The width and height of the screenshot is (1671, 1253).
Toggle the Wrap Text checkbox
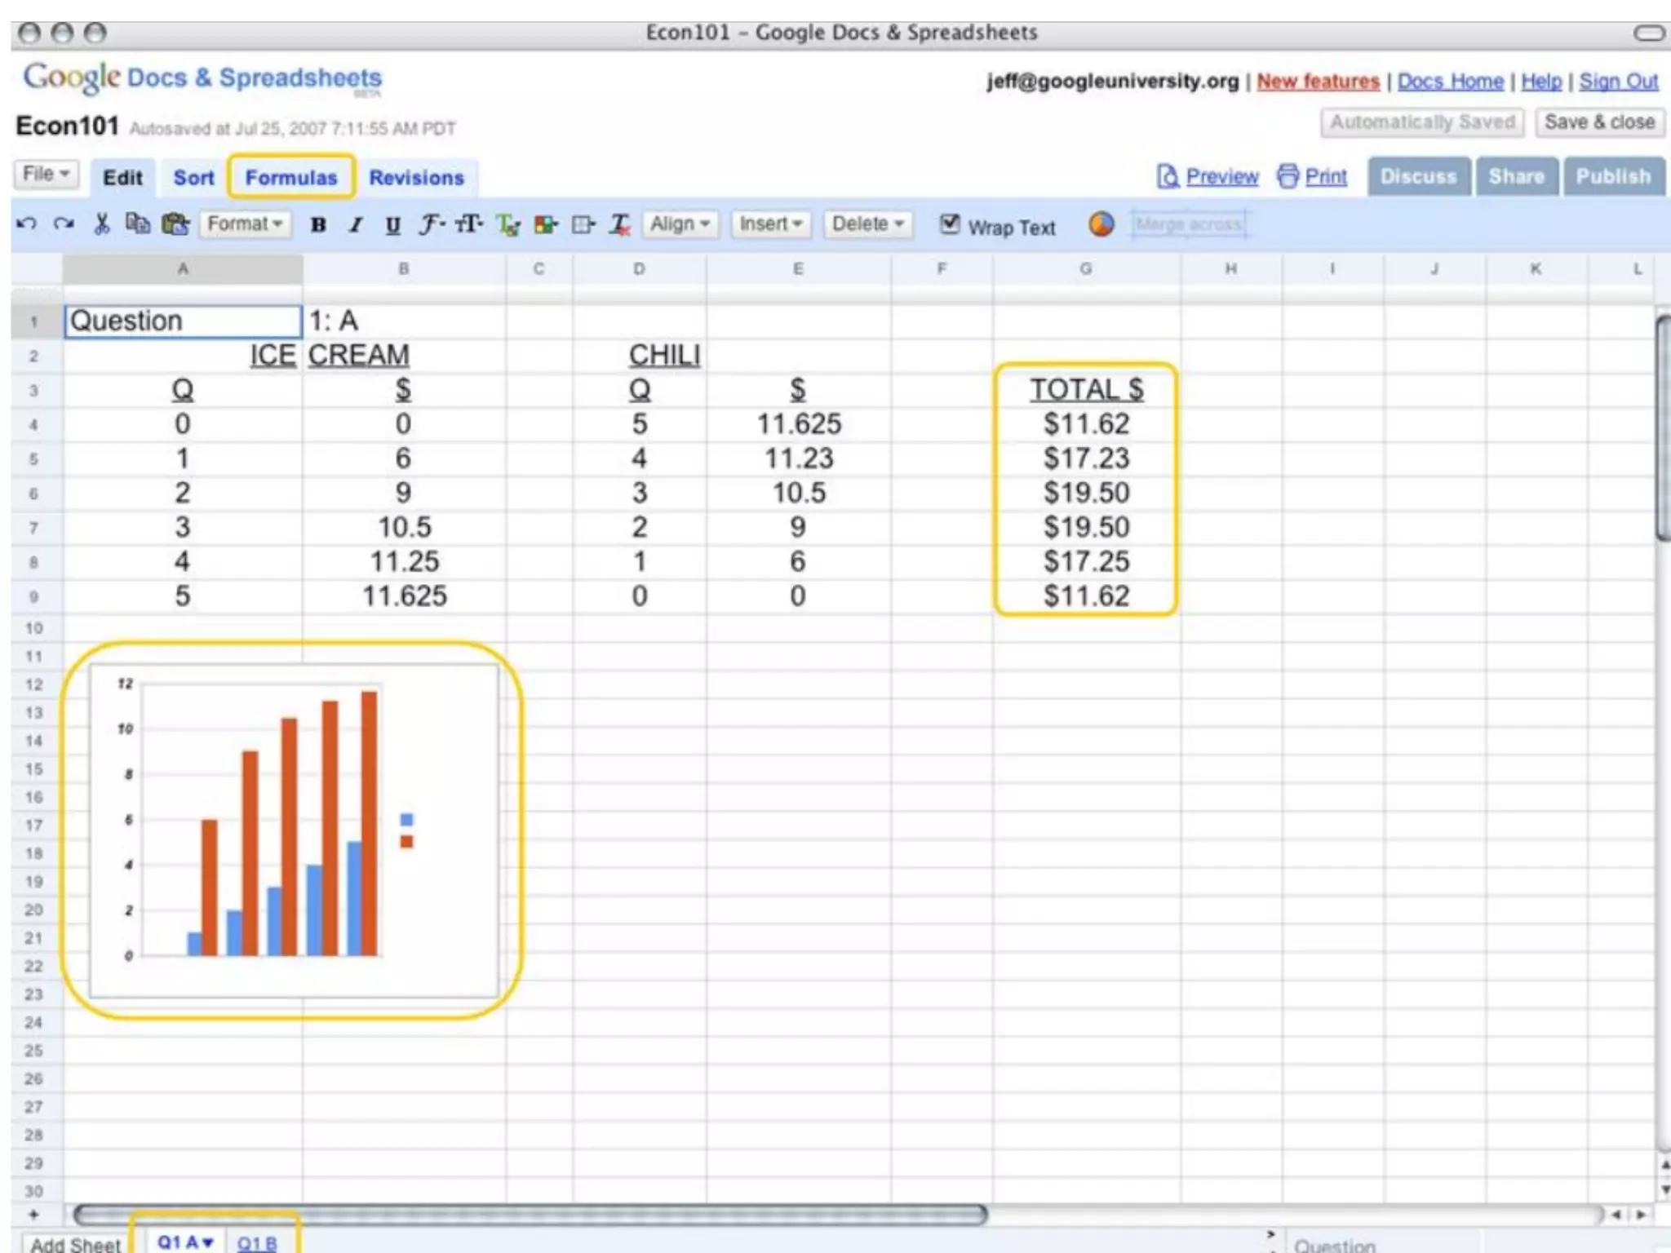[x=950, y=224]
